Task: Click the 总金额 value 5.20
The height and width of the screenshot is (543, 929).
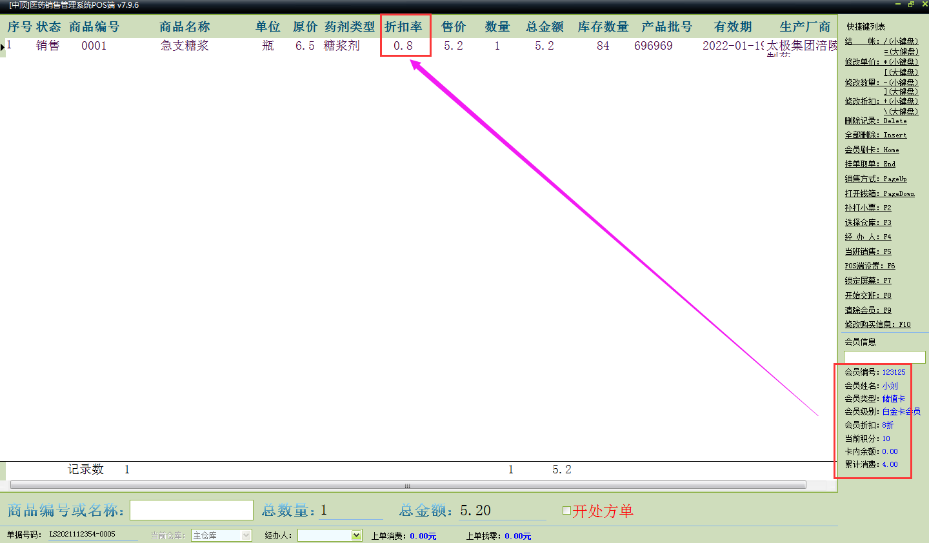Action: [x=475, y=510]
